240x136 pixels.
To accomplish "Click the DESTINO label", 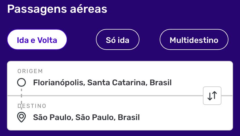I will point(32,106).
